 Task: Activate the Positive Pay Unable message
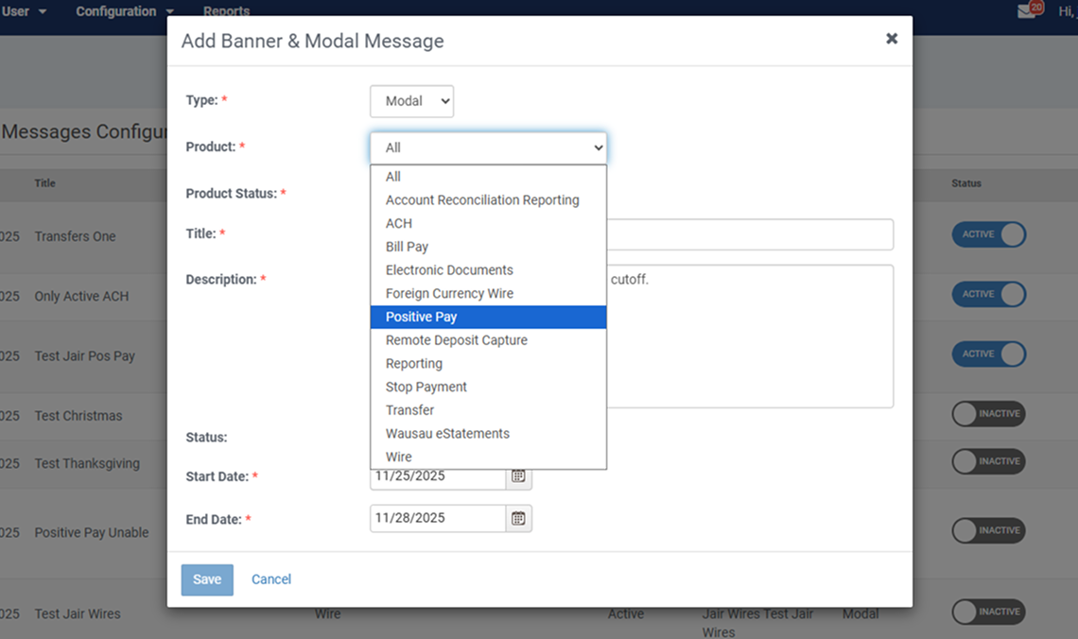[988, 530]
